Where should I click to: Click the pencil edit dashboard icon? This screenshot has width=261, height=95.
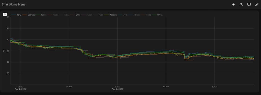(257, 5)
